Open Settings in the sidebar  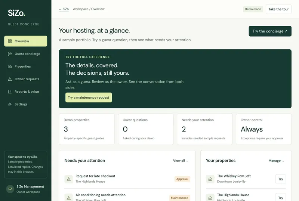25,104
